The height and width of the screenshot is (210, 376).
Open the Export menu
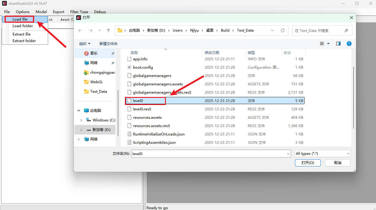pyautogui.click(x=59, y=12)
